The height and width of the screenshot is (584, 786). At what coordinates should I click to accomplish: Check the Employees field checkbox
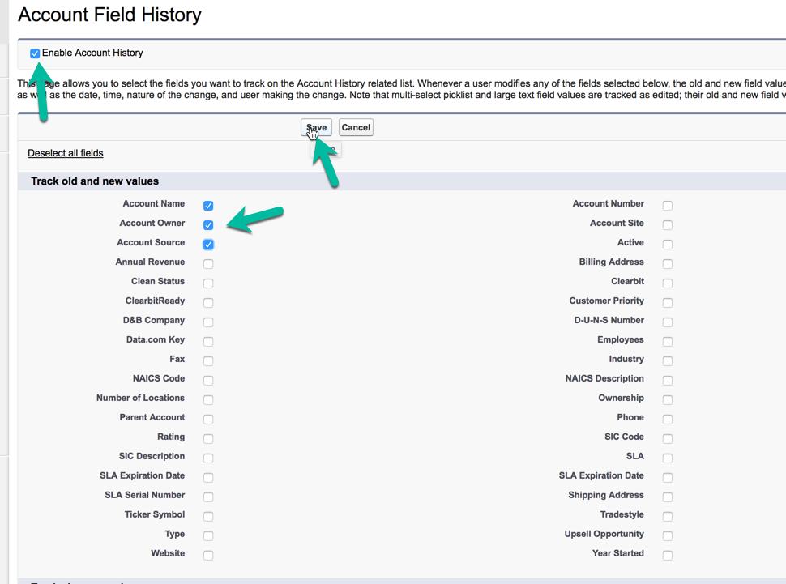point(668,342)
